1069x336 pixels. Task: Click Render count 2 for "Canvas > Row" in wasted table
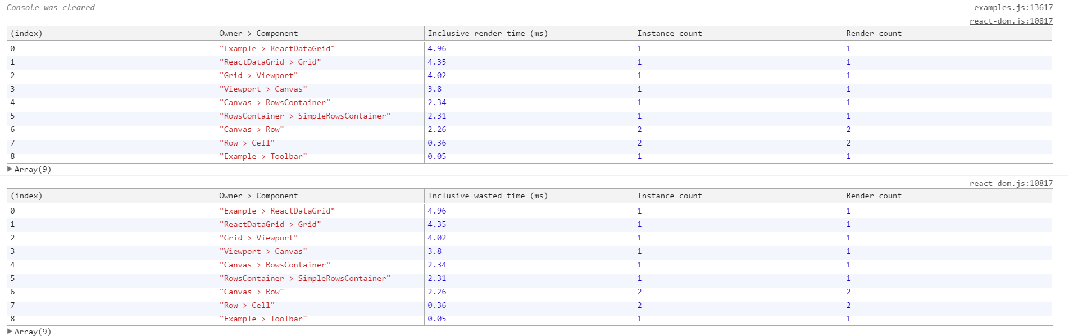coord(848,292)
